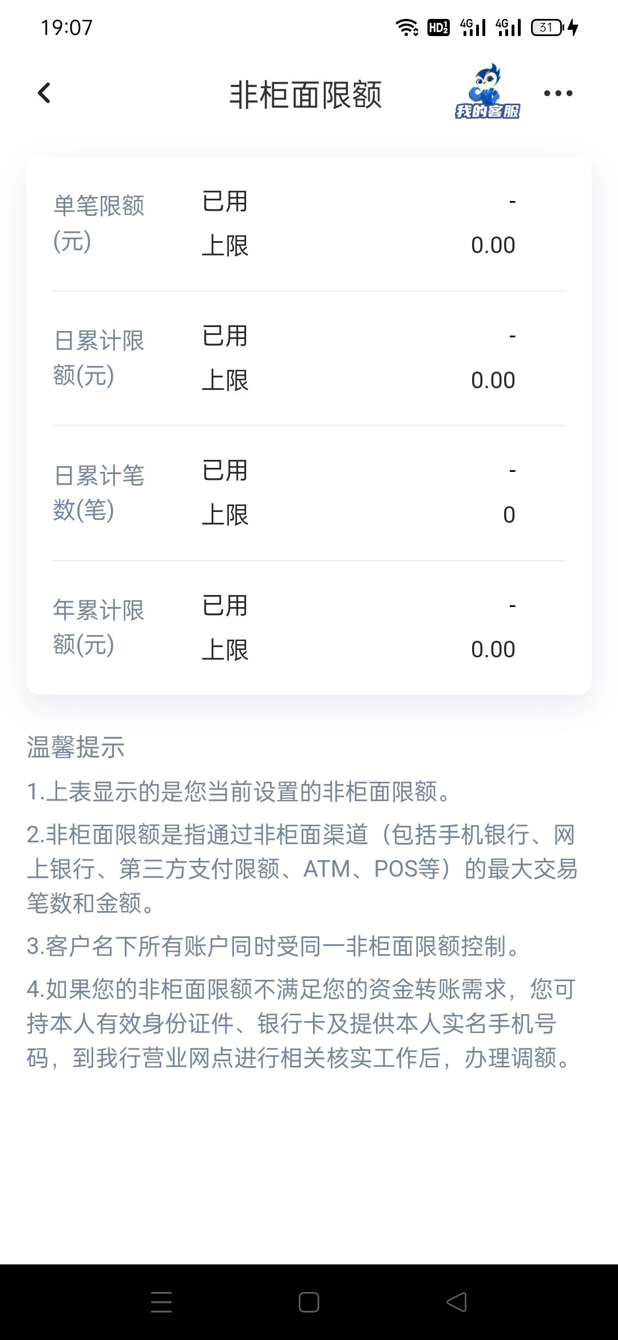Image resolution: width=618 pixels, height=1340 pixels.
Task: Open the three-dot more options menu
Action: [558, 93]
